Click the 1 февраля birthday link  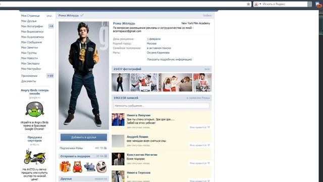(x=153, y=39)
